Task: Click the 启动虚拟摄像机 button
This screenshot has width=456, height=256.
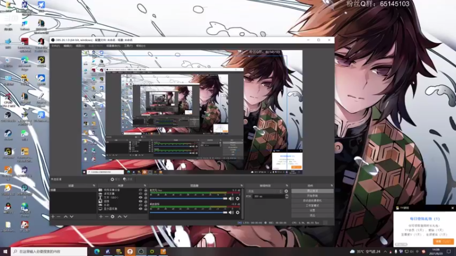Action: point(312,201)
